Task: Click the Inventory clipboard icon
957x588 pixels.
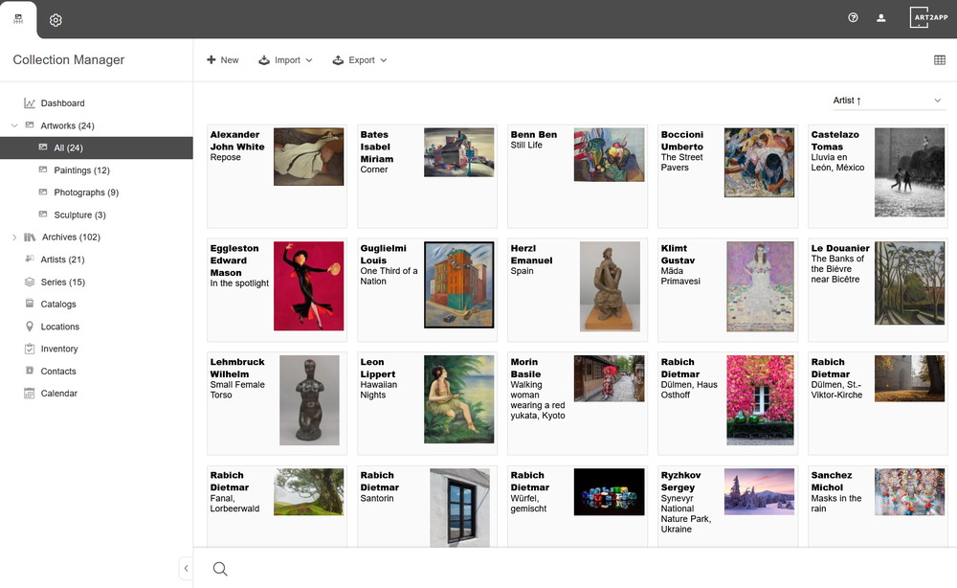Action: (x=30, y=349)
